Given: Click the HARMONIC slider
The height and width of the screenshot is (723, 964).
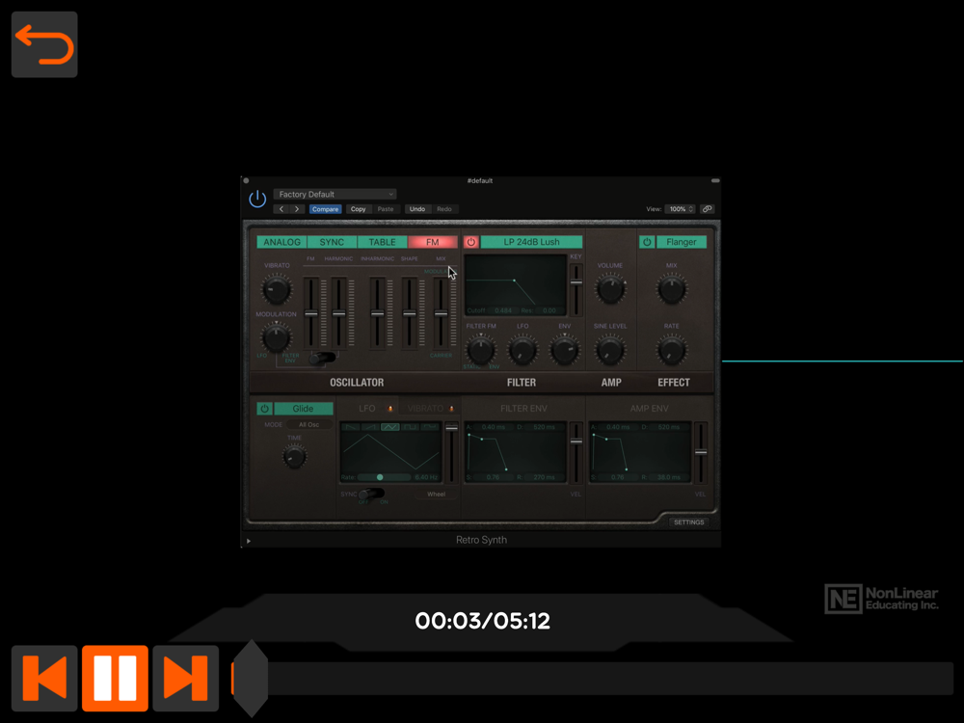Looking at the screenshot, I should pos(338,313).
